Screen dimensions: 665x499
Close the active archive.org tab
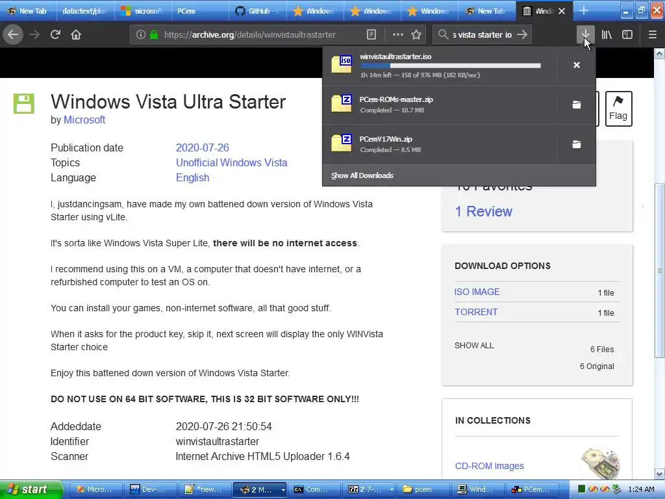click(562, 11)
